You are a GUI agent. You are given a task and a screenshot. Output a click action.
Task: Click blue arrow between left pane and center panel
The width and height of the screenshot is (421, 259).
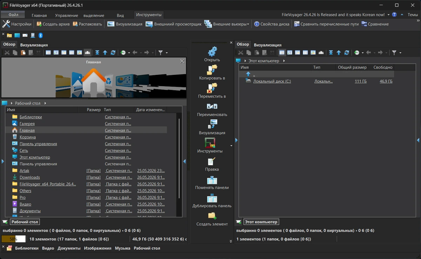[x=185, y=161]
